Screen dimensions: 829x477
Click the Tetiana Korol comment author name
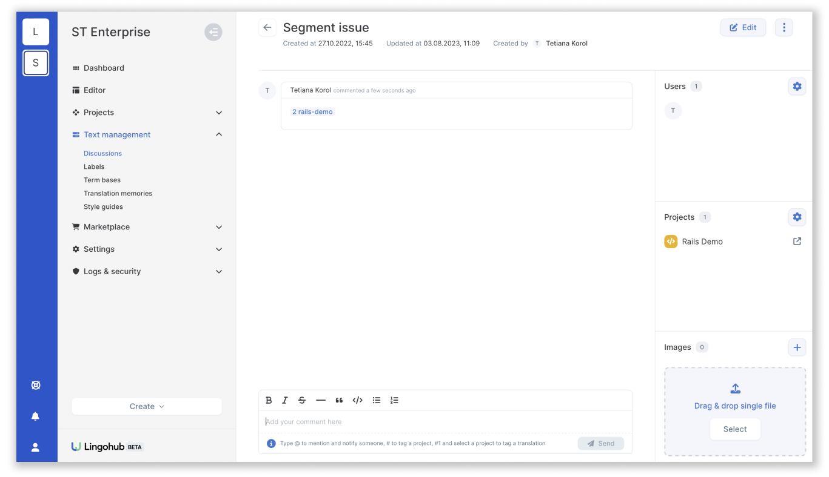310,90
